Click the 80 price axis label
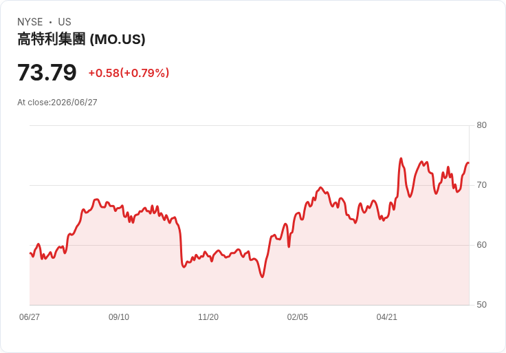 481,125
